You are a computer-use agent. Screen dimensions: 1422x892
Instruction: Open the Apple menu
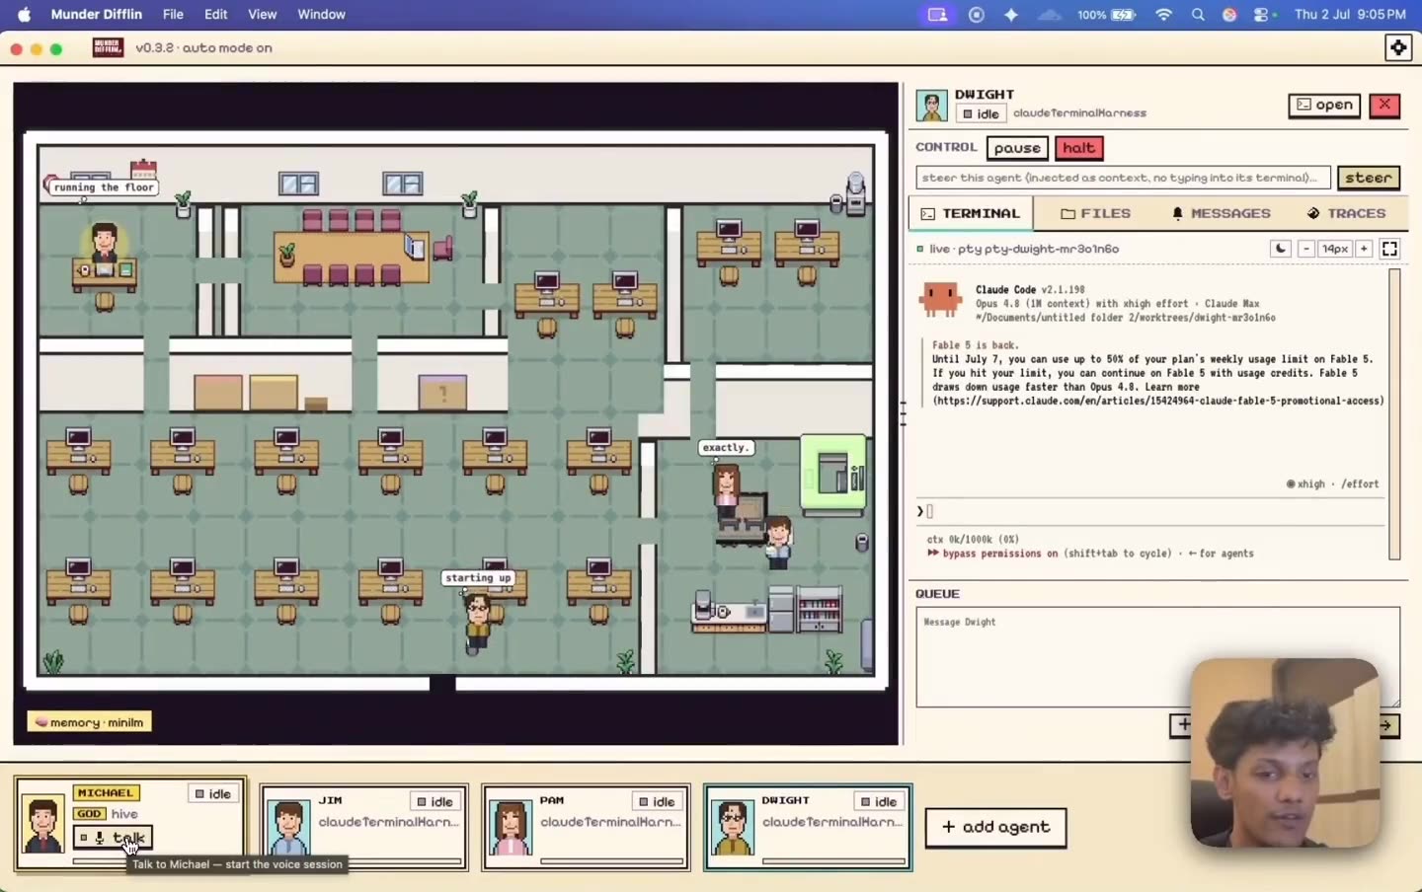click(24, 14)
